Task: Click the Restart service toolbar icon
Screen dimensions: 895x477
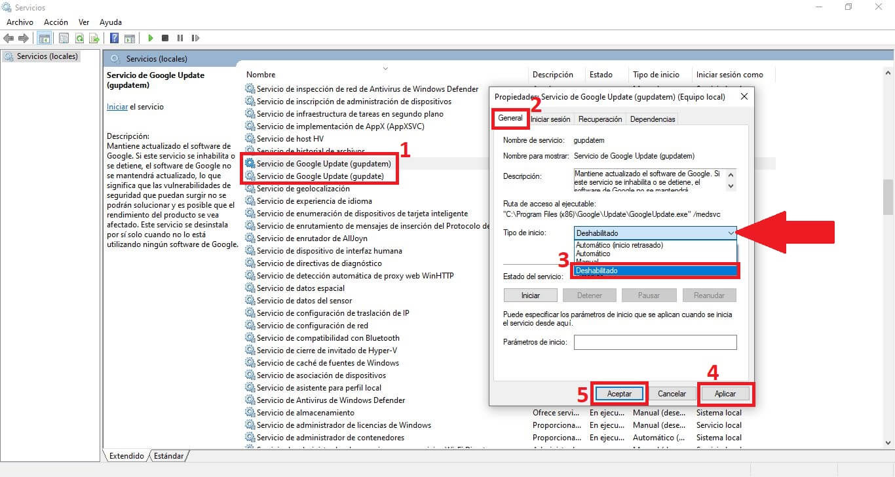Action: click(195, 38)
